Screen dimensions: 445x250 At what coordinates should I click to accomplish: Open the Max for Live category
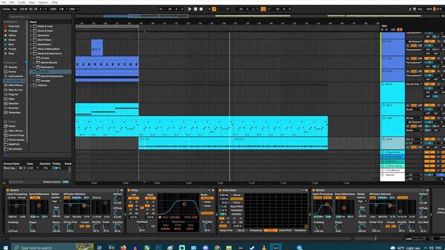pos(15,90)
